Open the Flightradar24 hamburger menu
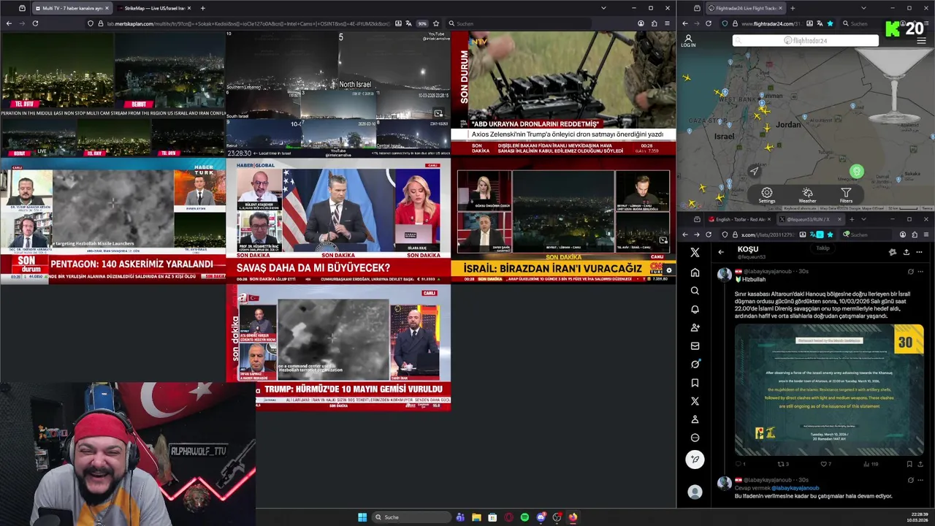The width and height of the screenshot is (935, 526). tap(921, 41)
